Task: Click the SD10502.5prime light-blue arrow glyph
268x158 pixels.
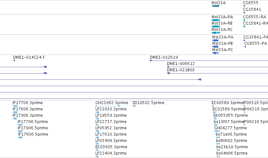Action: 134,106
